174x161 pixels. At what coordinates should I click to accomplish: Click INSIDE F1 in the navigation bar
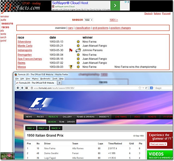(x=104, y=117)
